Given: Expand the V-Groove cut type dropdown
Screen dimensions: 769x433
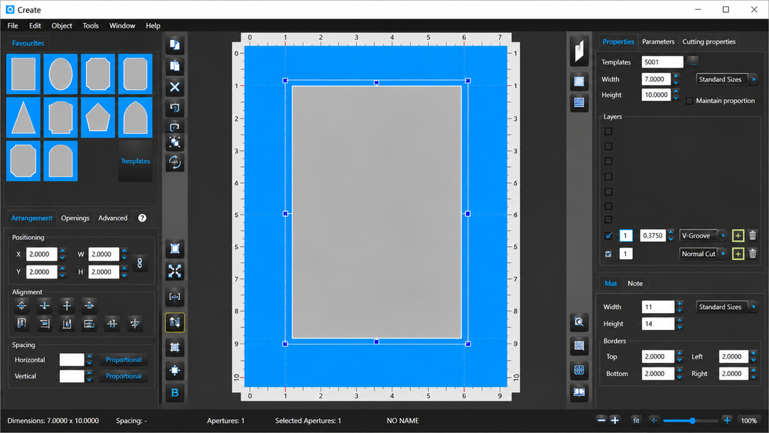Looking at the screenshot, I should (704, 235).
